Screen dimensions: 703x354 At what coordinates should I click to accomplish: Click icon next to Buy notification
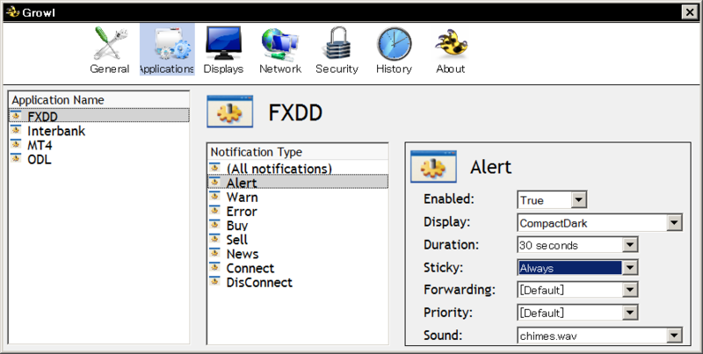click(214, 225)
